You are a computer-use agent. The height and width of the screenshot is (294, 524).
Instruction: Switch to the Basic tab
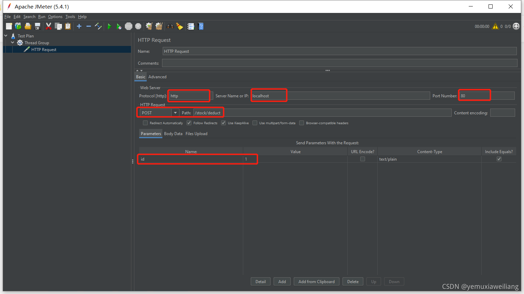point(141,77)
